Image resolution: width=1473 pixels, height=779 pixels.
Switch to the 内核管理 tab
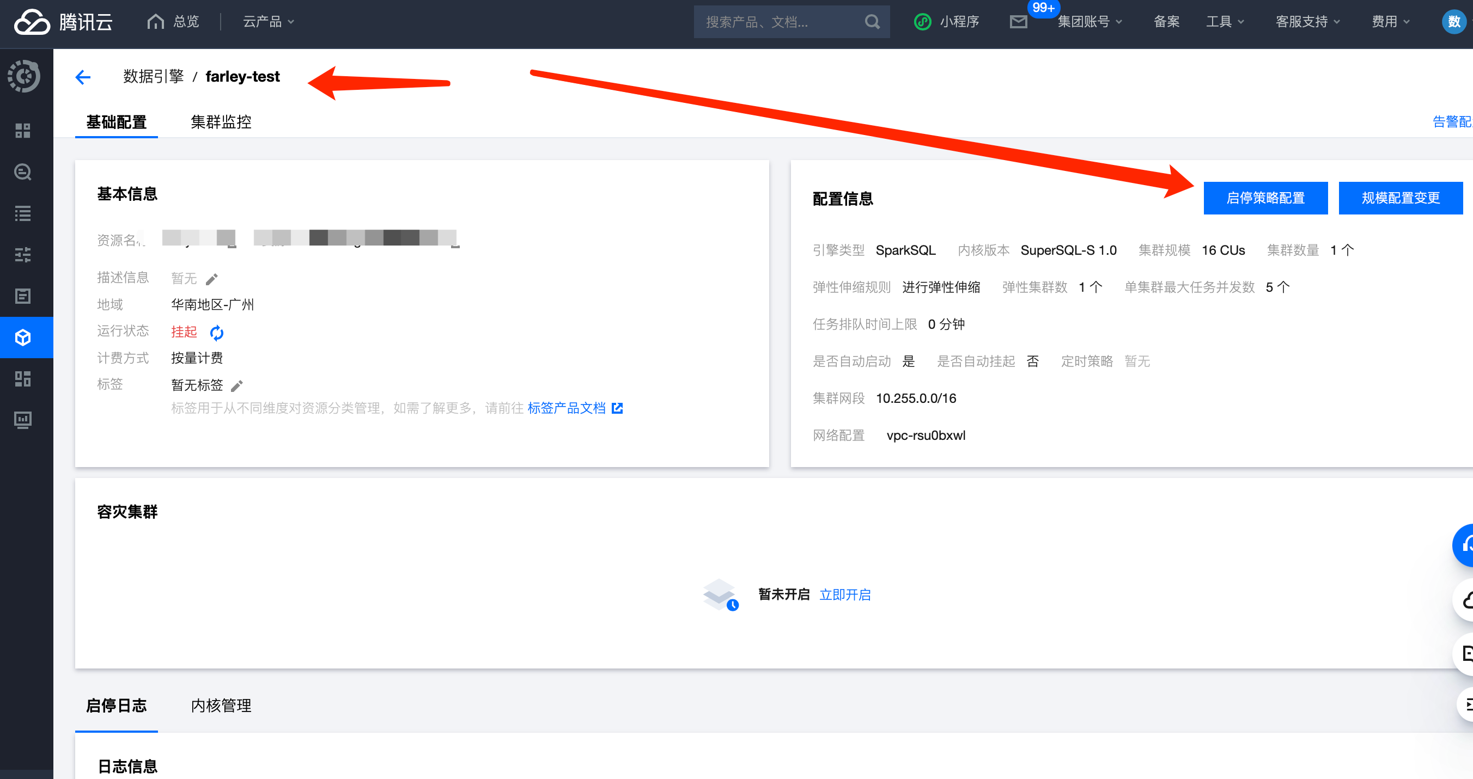pyautogui.click(x=221, y=706)
